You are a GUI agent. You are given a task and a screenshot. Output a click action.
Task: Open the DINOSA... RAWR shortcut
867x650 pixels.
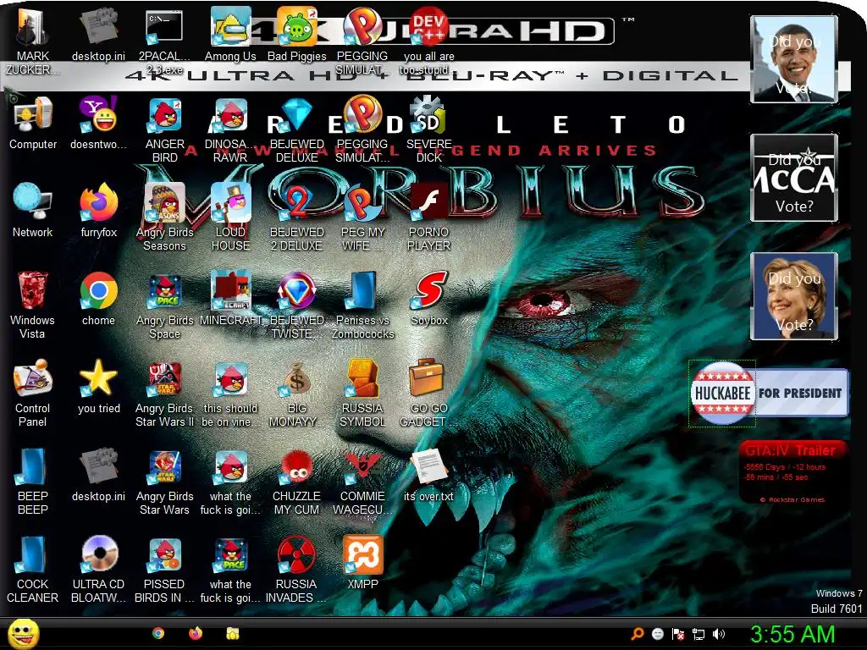[230, 129]
